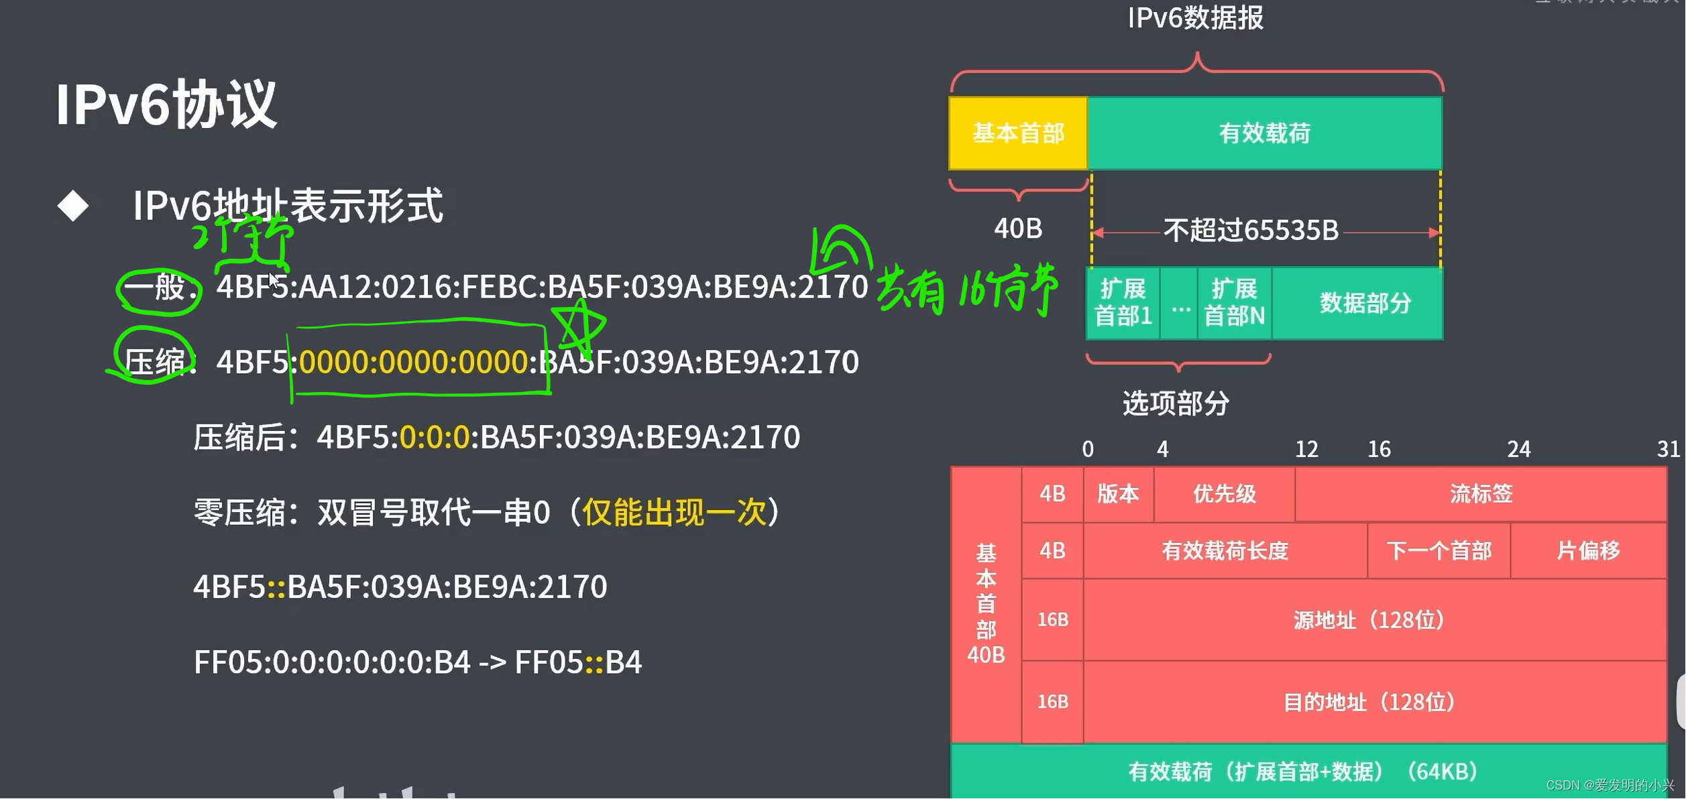
Task: Select the yellow 基本首部 block
Action: pos(1018,133)
